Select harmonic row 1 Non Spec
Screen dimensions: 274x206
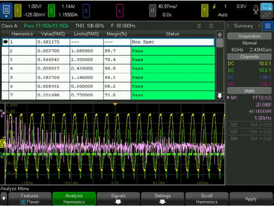click(108, 42)
